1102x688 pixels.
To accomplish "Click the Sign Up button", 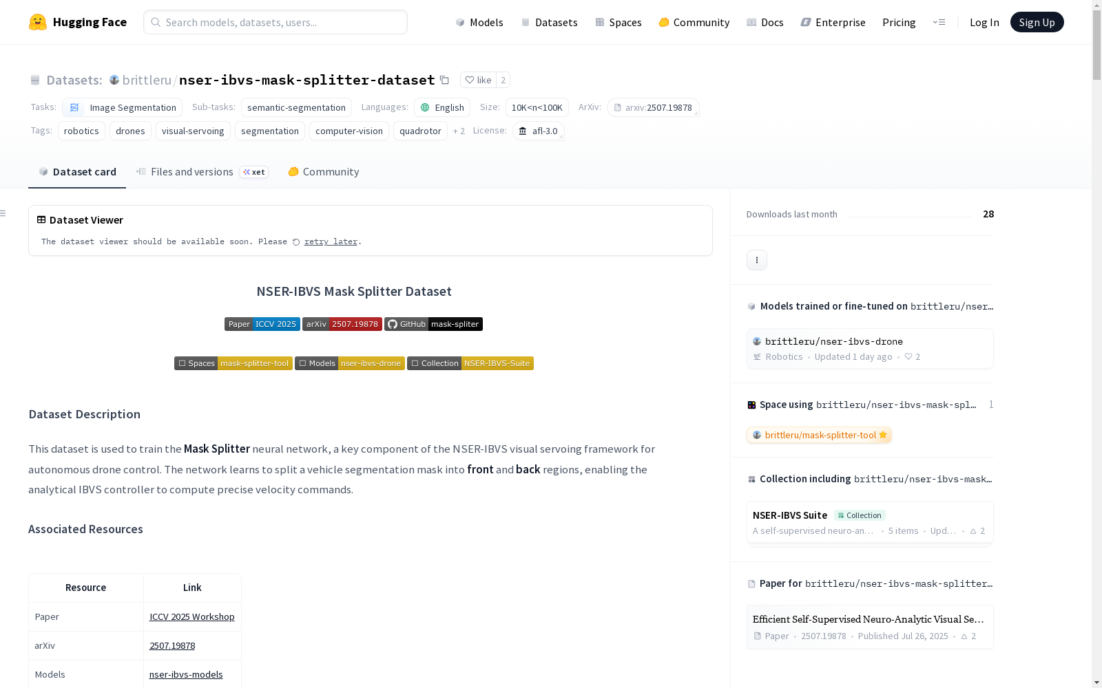I will click(1037, 22).
